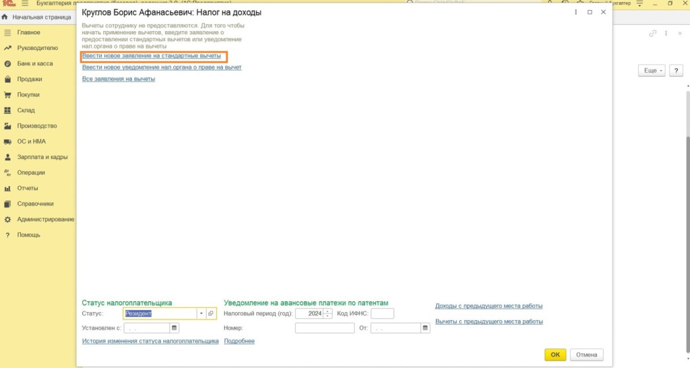Open the Зарплата и кадры menu section
Image resolution: width=690 pixels, height=368 pixels.
pyautogui.click(x=42, y=157)
